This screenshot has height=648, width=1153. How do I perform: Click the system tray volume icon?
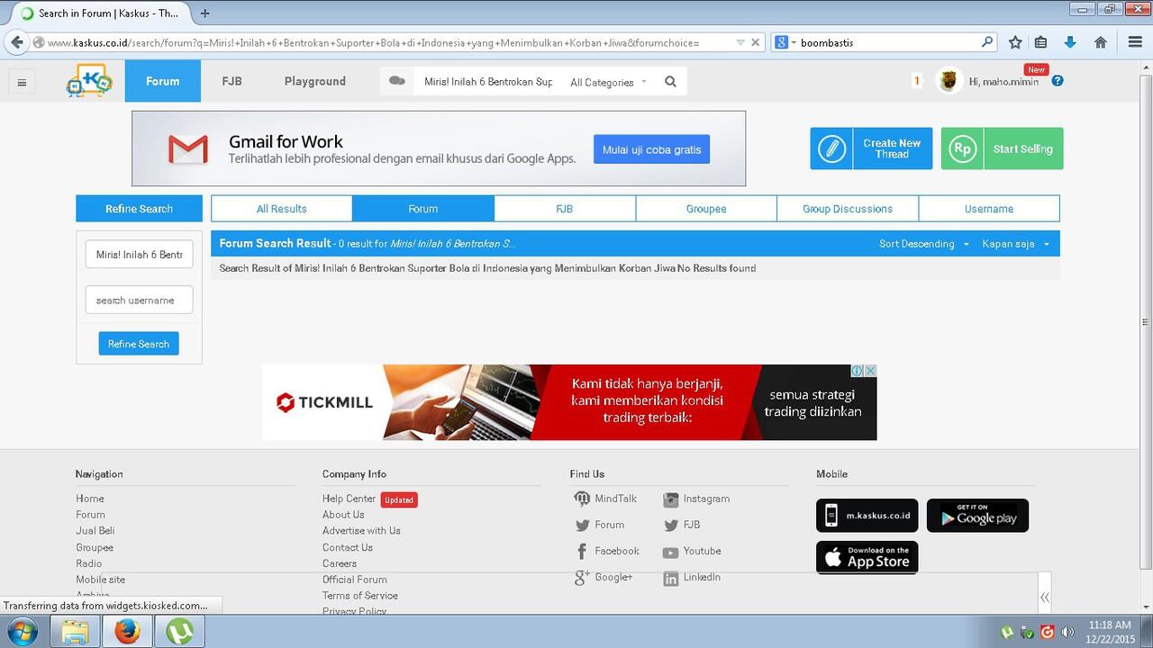click(x=1067, y=632)
